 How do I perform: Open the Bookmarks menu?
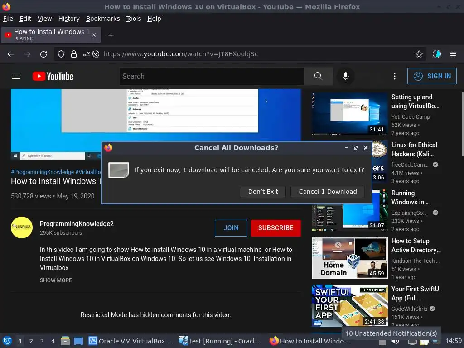pos(103,19)
